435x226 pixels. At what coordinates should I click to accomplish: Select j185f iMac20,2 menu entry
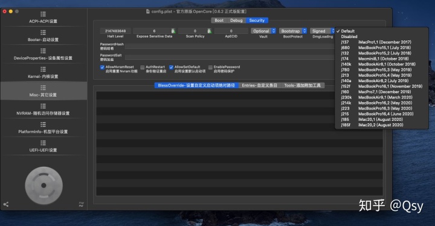tap(381, 125)
